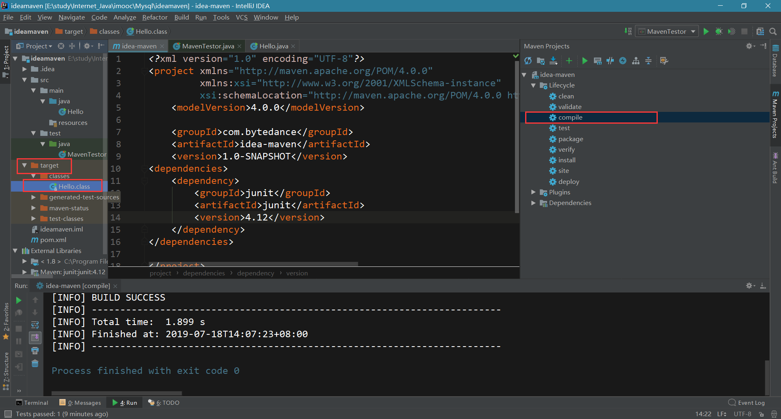Add Maven project with green plus

tap(569, 61)
